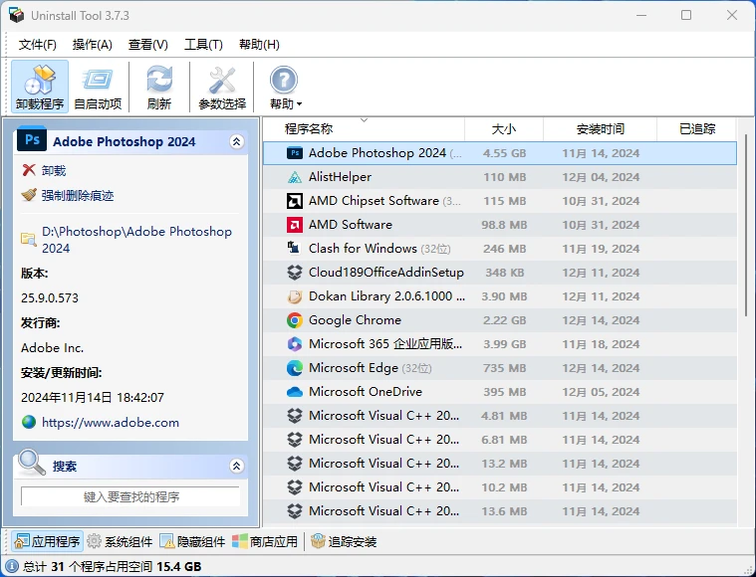Image resolution: width=756 pixels, height=577 pixels.
Task: Select the Clash for Windows row
Action: (x=500, y=249)
